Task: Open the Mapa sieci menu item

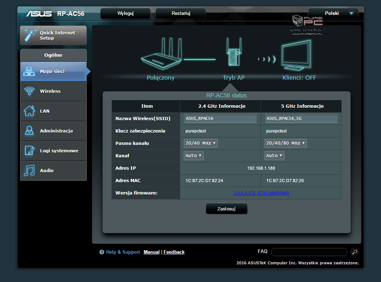Action: pyautogui.click(x=53, y=71)
